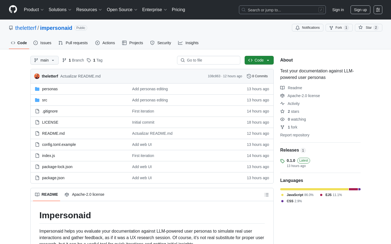The image size is (391, 244).
Task: Expand the Open Source menu
Action: [x=122, y=10]
